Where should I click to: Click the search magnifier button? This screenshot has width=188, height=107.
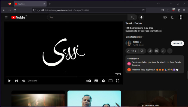point(132,17)
